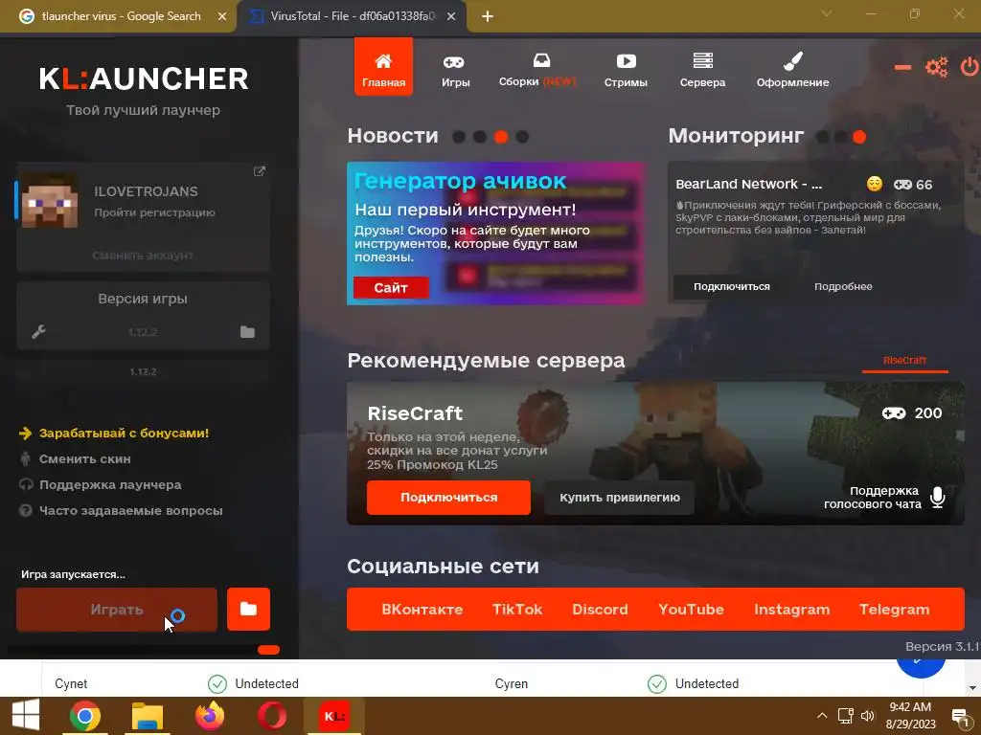This screenshot has width=981, height=735.
Task: Open the Главная home tab
Action: click(383, 67)
